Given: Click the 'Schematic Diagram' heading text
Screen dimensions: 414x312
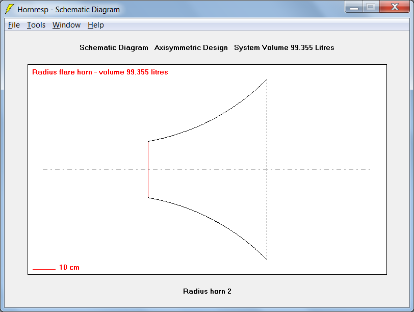Looking at the screenshot, I should click(114, 47).
